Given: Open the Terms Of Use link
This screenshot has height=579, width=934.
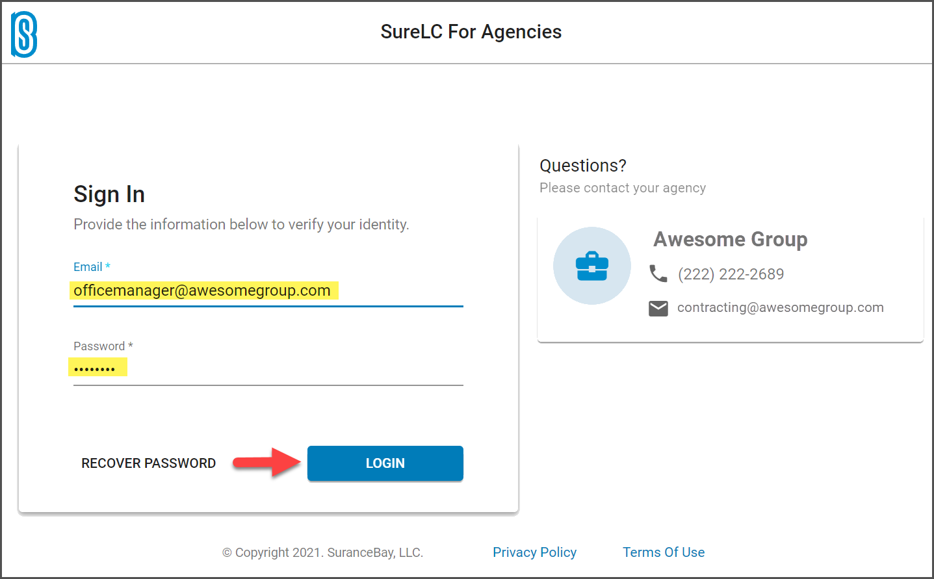Looking at the screenshot, I should point(664,552).
